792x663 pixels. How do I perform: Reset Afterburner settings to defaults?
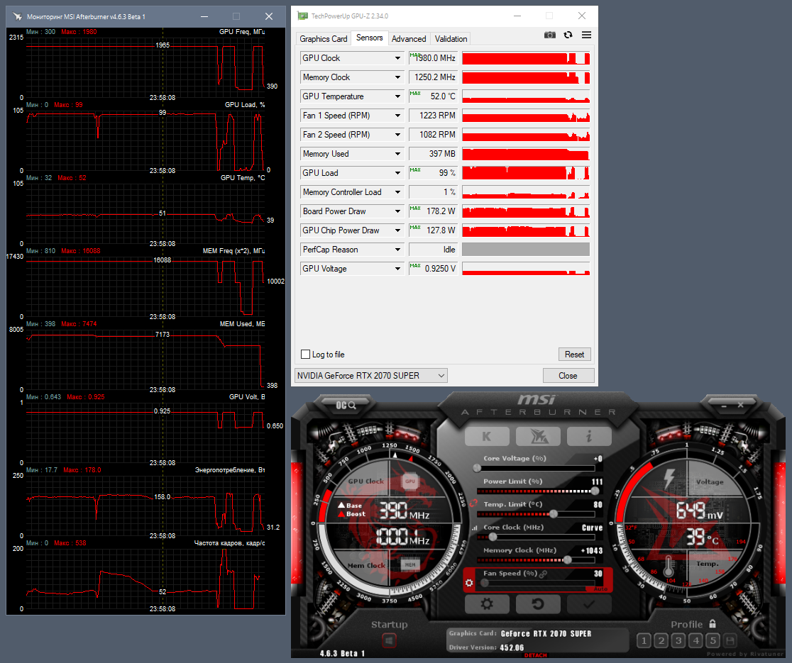(x=539, y=604)
